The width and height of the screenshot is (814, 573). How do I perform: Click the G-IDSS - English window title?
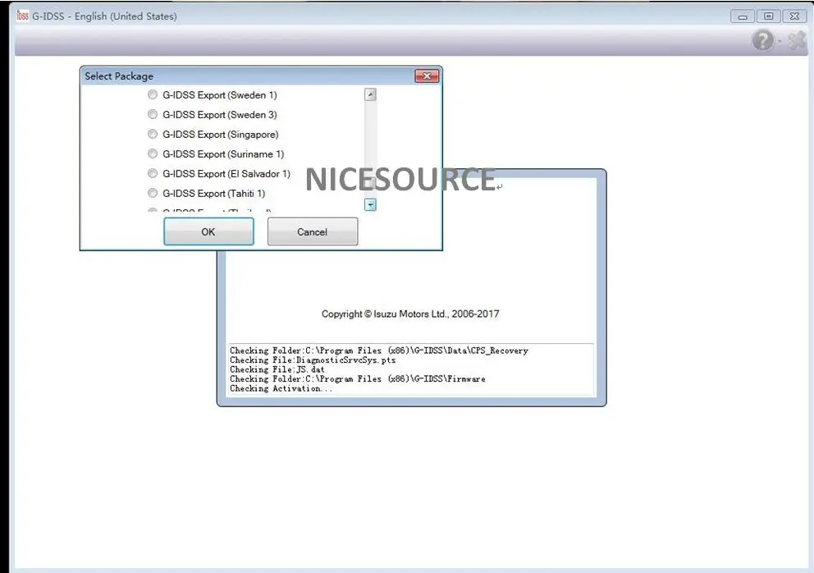(x=104, y=16)
